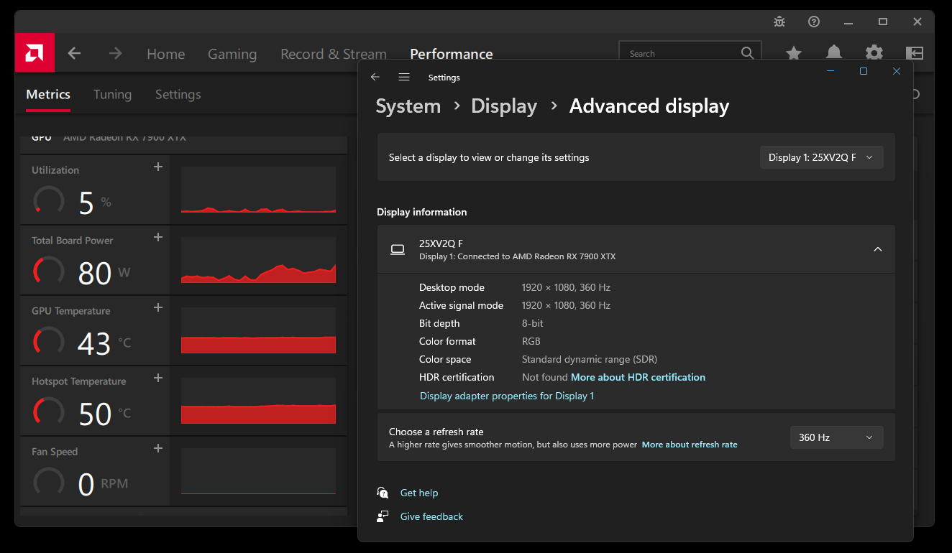This screenshot has width=952, height=553.
Task: Click the Fan Speed graph
Action: pos(258,471)
